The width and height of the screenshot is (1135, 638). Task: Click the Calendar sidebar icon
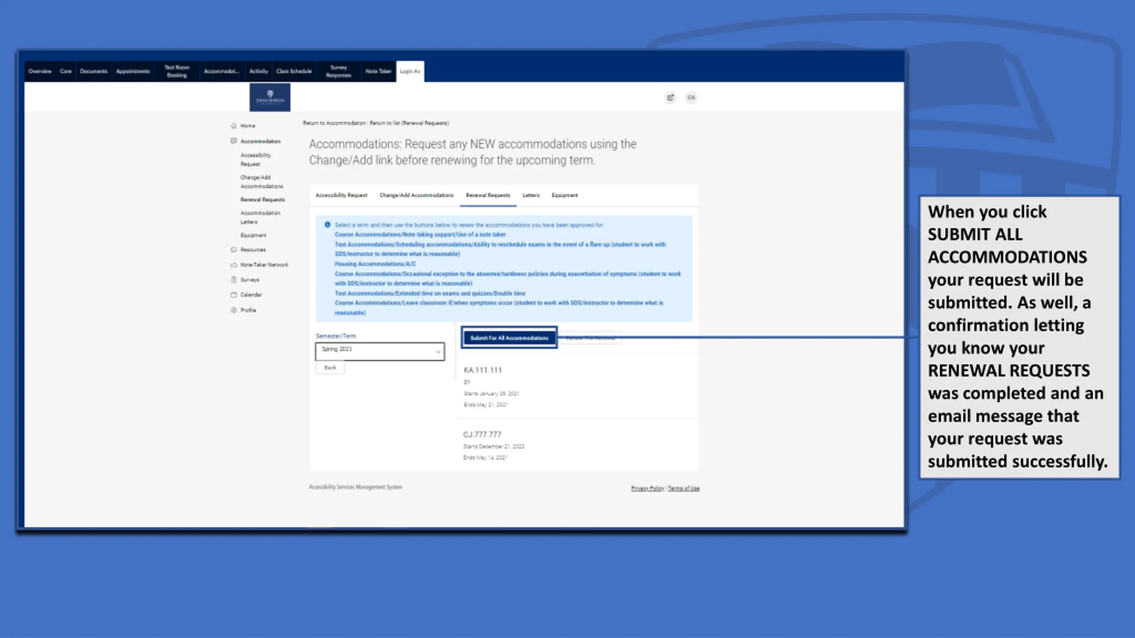[x=234, y=295]
